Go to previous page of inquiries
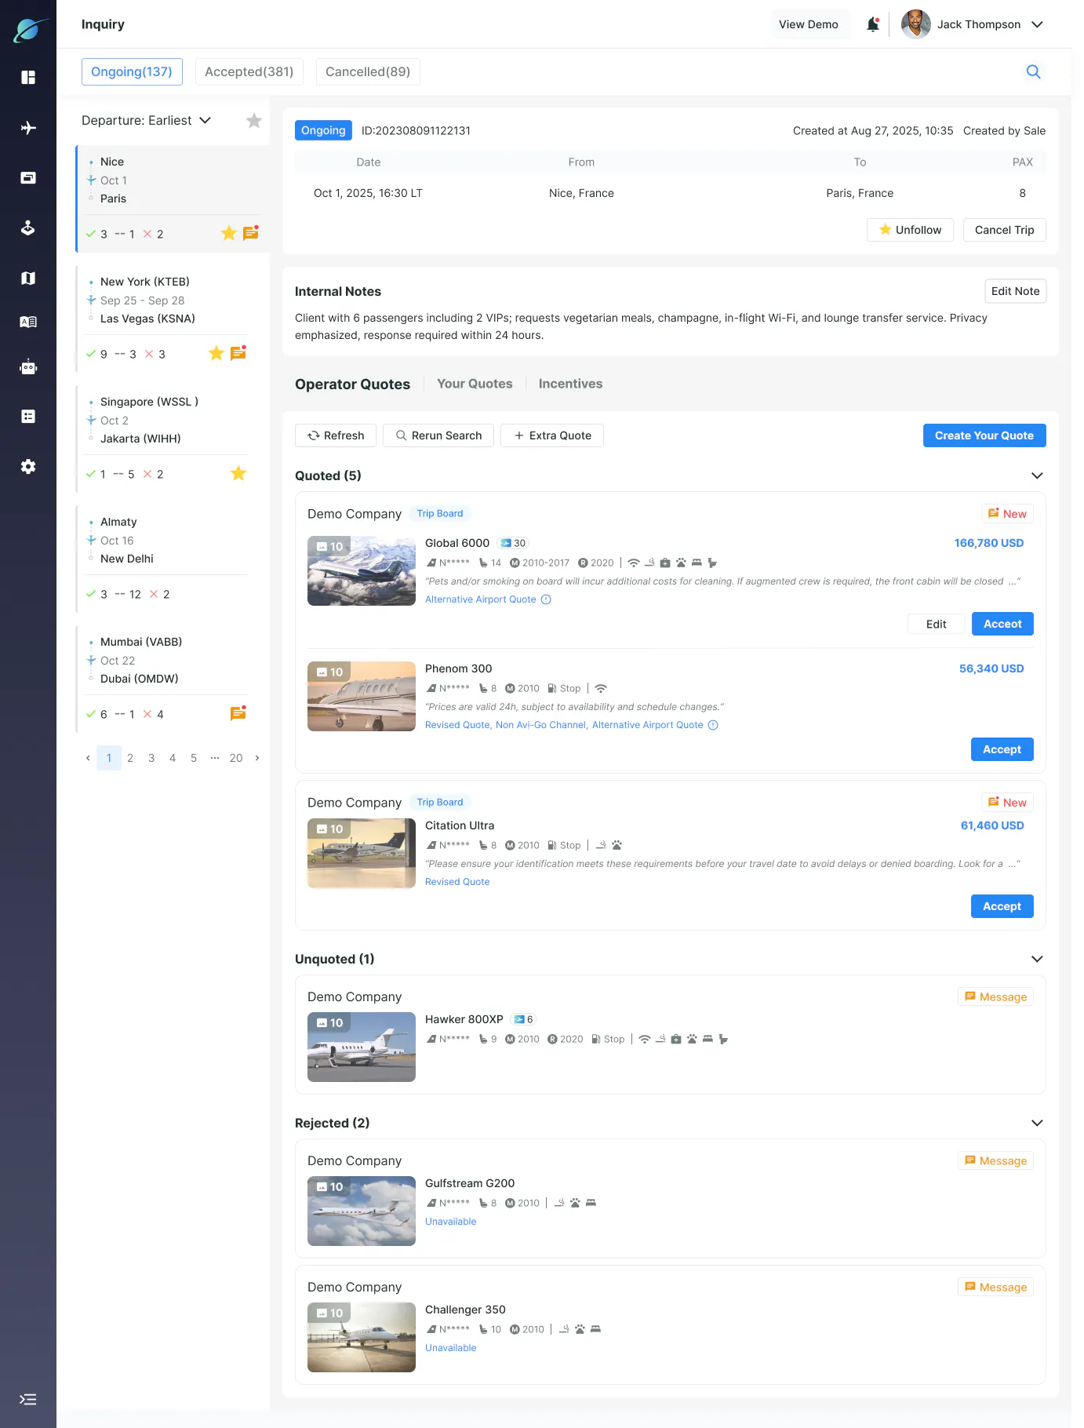This screenshot has width=1084, height=1428. click(88, 758)
